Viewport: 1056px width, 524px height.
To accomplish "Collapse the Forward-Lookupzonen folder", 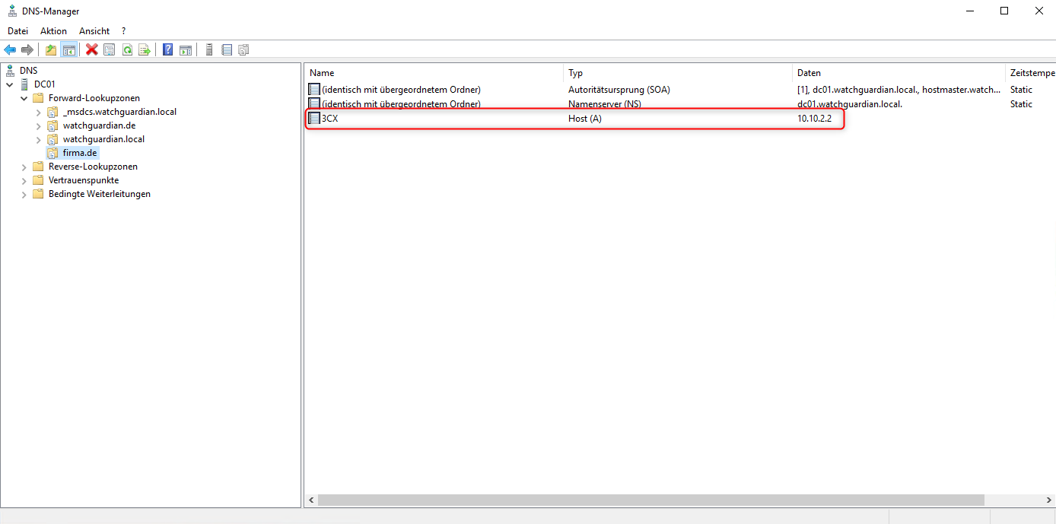I will [24, 98].
